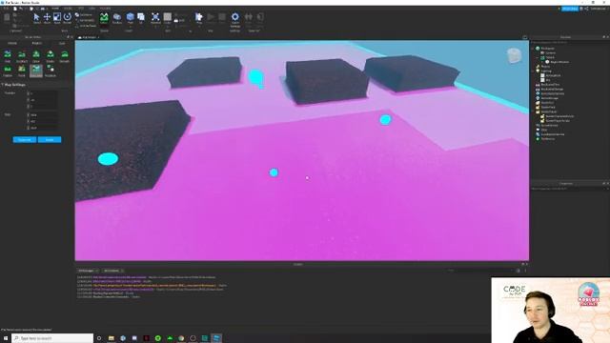
Task: Click the taskbar search box
Action: (x=52, y=338)
